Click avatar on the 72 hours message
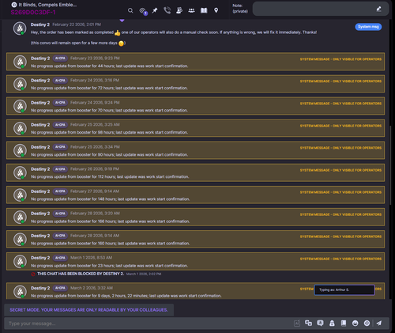The height and width of the screenshot is (333, 395). click(x=20, y=84)
